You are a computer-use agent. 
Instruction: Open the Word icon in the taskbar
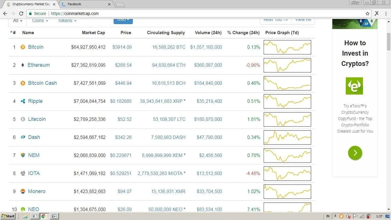[54, 216]
